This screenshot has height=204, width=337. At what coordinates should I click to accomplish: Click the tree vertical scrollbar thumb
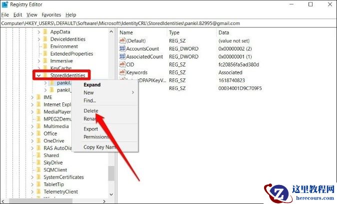(111, 173)
